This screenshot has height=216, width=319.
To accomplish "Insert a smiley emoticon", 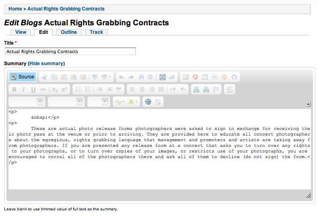I will click(x=224, y=77).
